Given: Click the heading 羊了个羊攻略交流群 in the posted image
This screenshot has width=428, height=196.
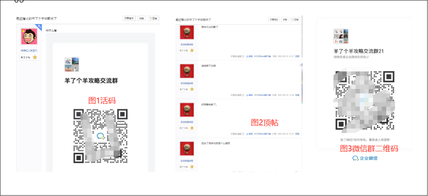Looking at the screenshot, I should (91, 81).
